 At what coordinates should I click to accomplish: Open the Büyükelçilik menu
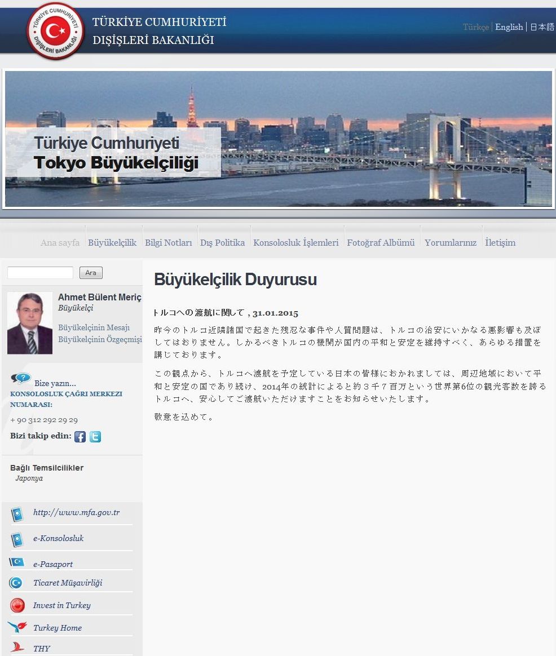(112, 243)
